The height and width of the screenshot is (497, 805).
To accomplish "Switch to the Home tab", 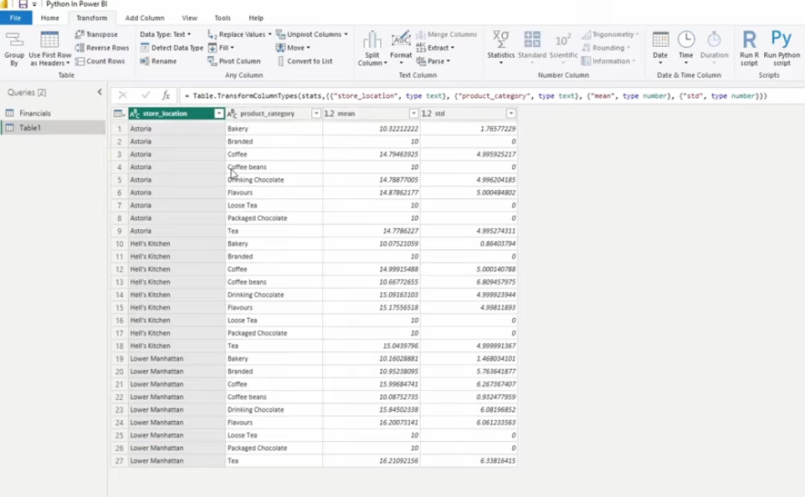I will [50, 18].
